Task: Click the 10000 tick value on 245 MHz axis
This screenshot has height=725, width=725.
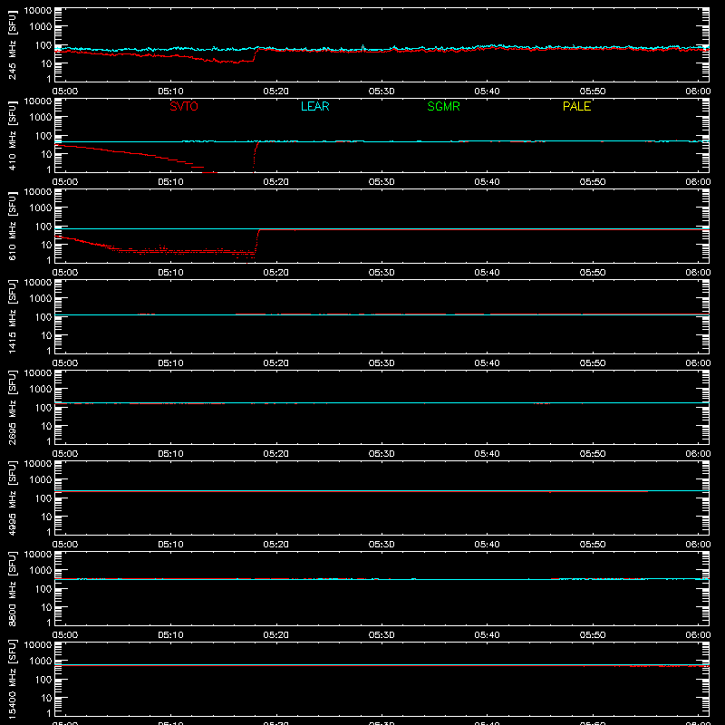Action: pyautogui.click(x=38, y=11)
